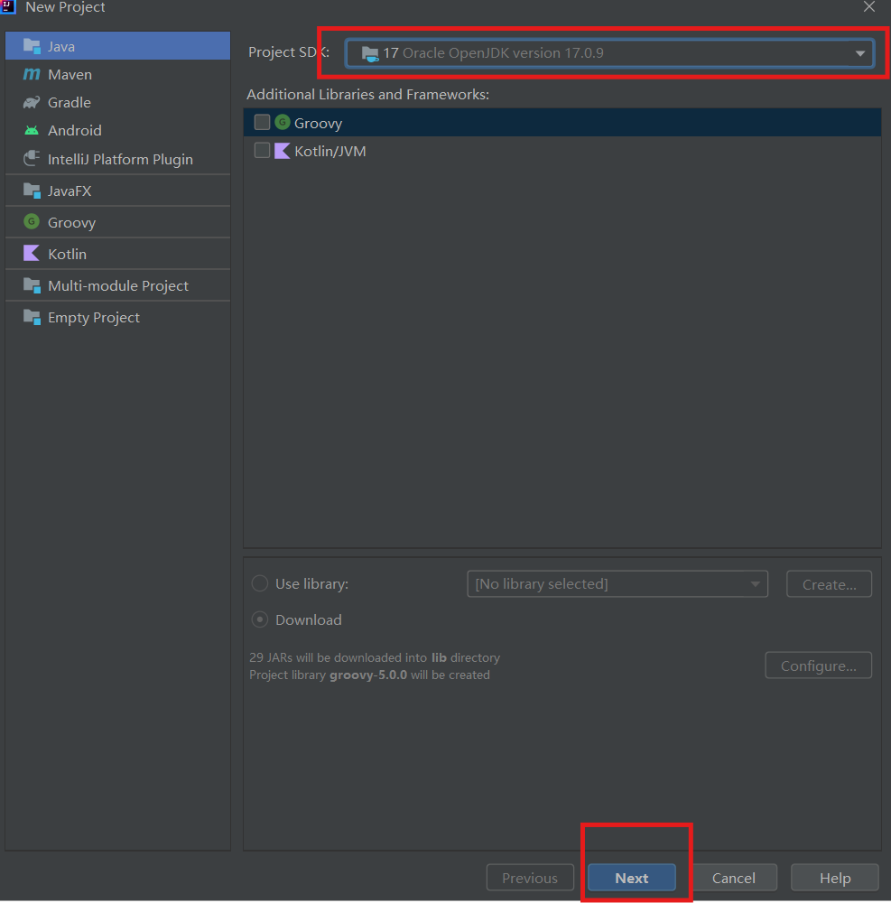The width and height of the screenshot is (891, 903).
Task: Open the 'No library selected' dropdown
Action: [x=617, y=584]
